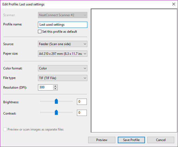This screenshot has width=178, height=147.
Task: Tick Preview or scan images as separate files
Action: 5,129
